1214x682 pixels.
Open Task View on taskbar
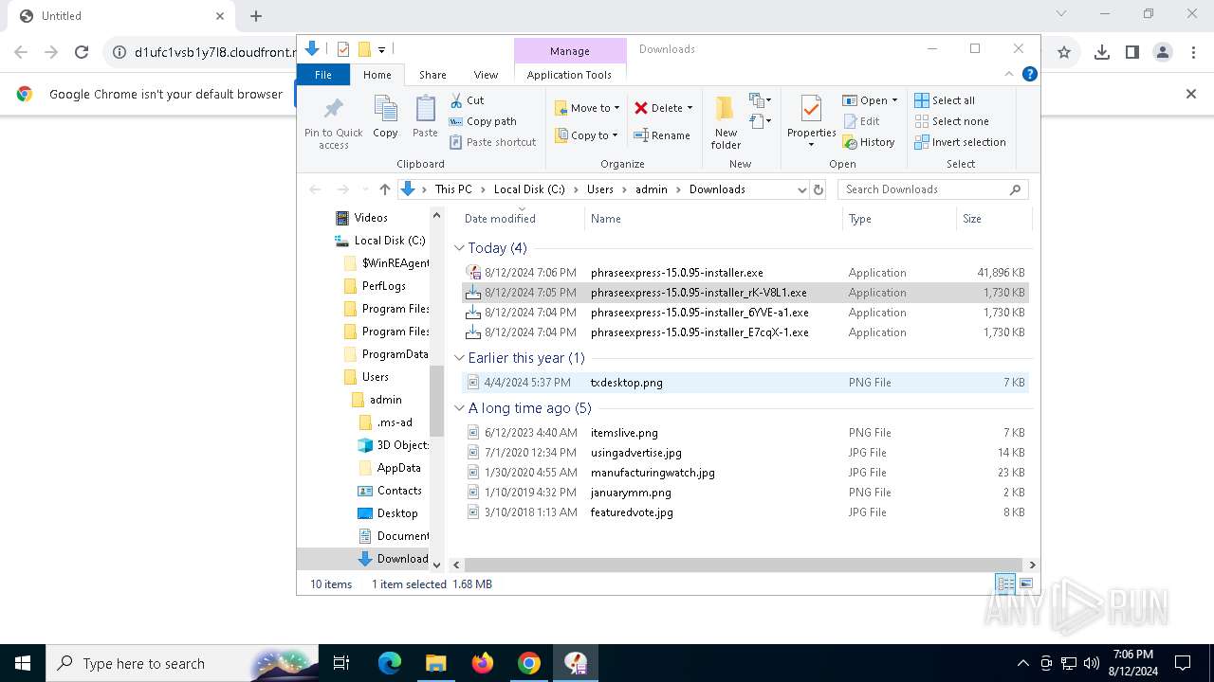tap(341, 663)
